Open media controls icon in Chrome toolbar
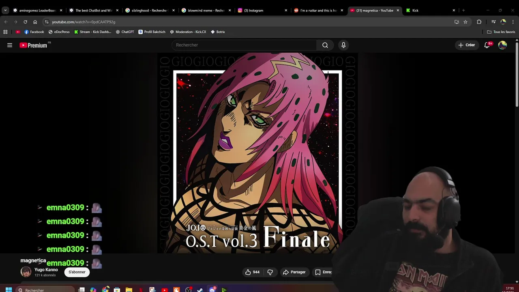The image size is (519, 292). coord(493,22)
